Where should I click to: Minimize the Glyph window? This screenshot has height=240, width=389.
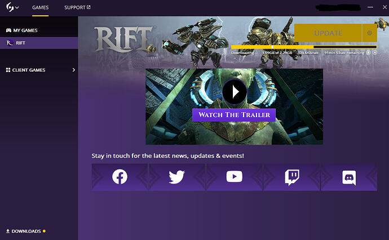(x=370, y=7)
